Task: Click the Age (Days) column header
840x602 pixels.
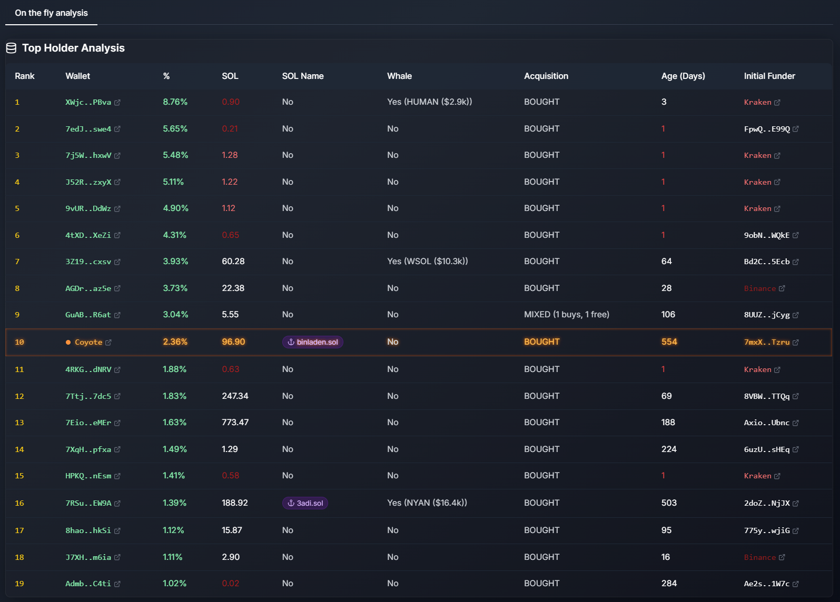Action: [683, 76]
